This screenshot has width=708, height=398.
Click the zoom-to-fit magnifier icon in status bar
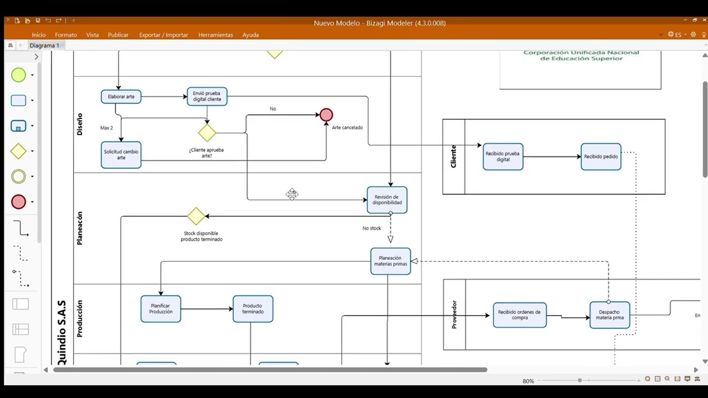pyautogui.click(x=648, y=379)
